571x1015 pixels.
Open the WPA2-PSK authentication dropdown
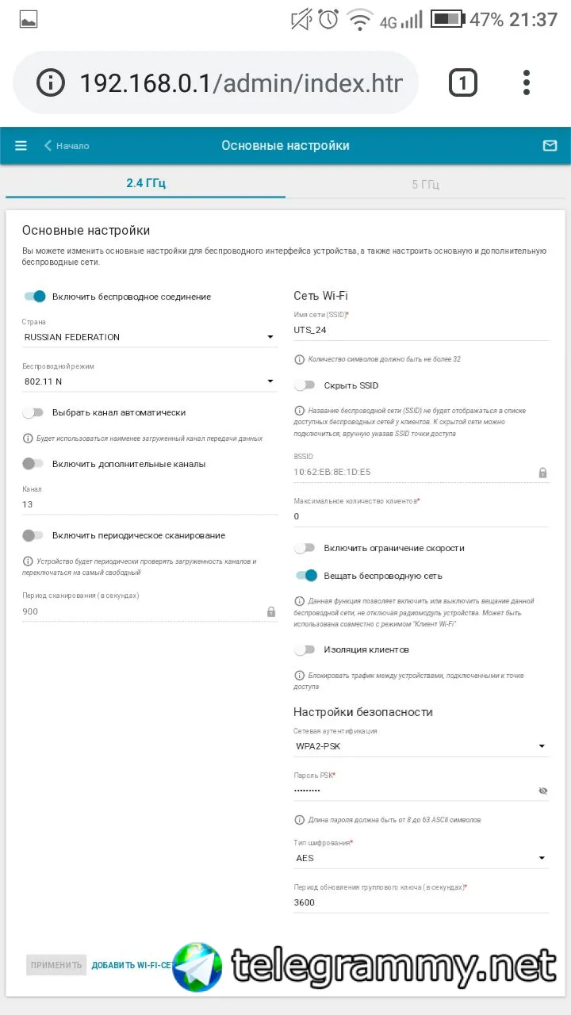(420, 746)
